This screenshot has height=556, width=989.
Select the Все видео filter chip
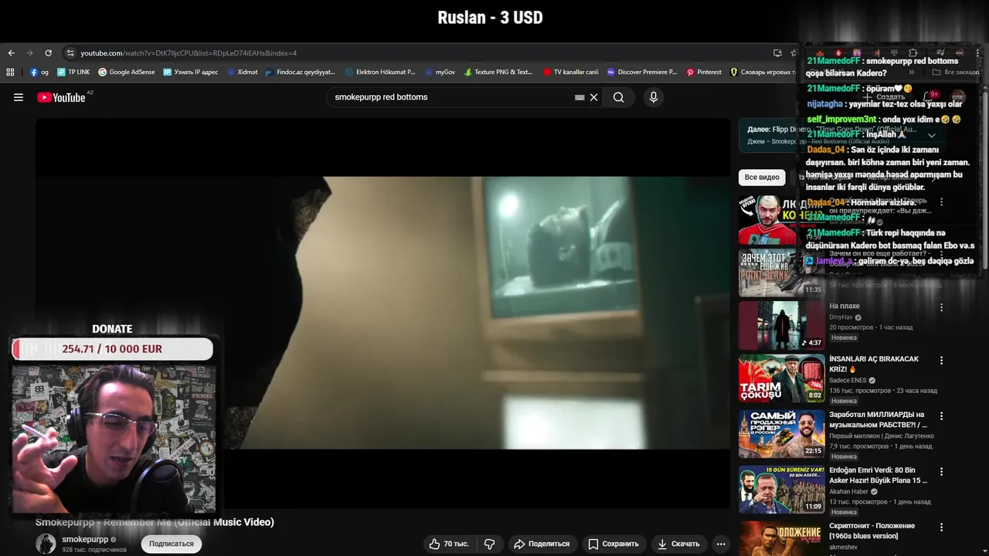click(x=762, y=178)
